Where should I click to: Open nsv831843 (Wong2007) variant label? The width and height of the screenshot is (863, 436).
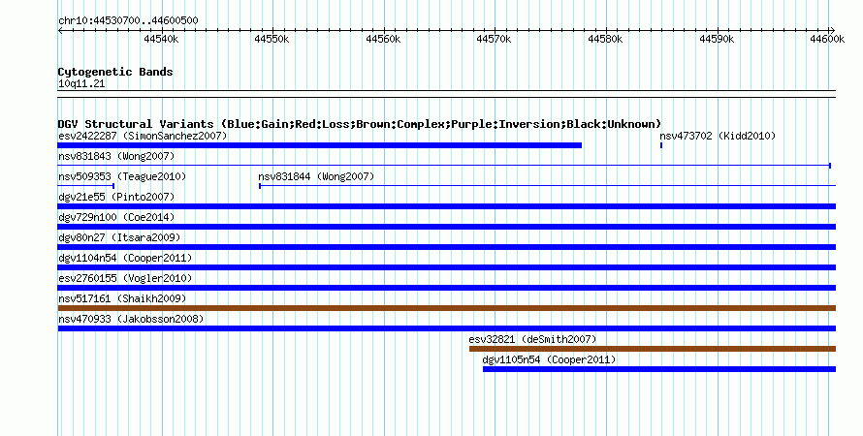116,156
